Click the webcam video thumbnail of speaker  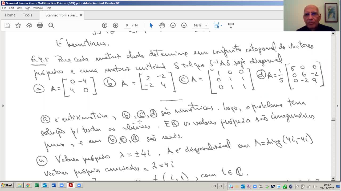[x=312, y=16]
